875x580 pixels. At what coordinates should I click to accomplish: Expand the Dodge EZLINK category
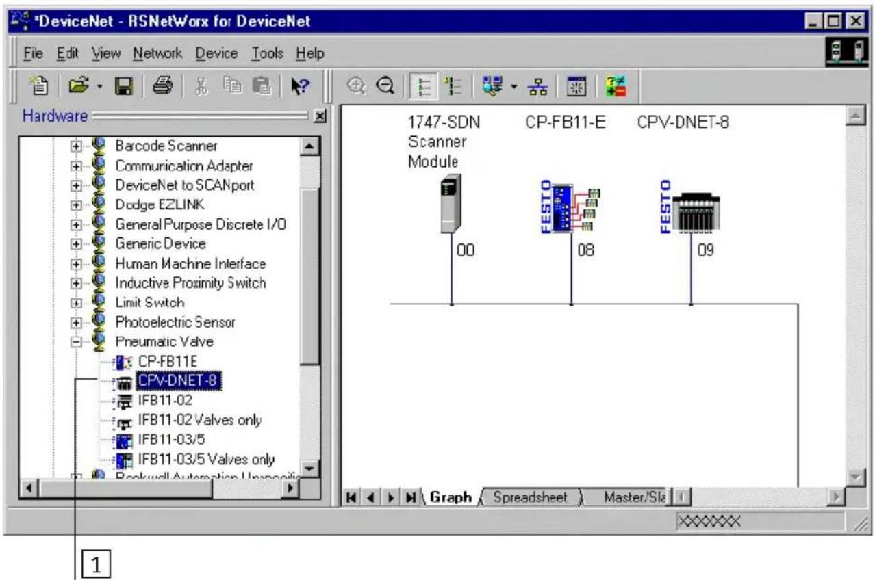[x=77, y=204]
